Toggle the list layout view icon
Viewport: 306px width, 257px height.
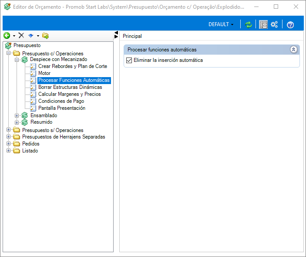pyautogui.click(x=263, y=25)
